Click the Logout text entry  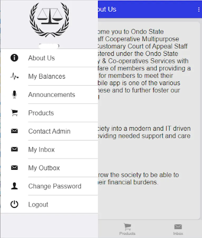pyautogui.click(x=38, y=204)
